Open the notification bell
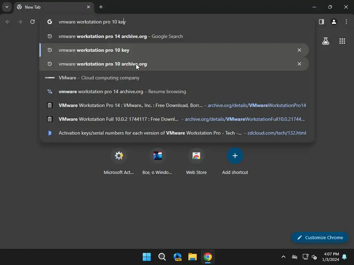Viewport: 354px width, 265px height. 345,257
